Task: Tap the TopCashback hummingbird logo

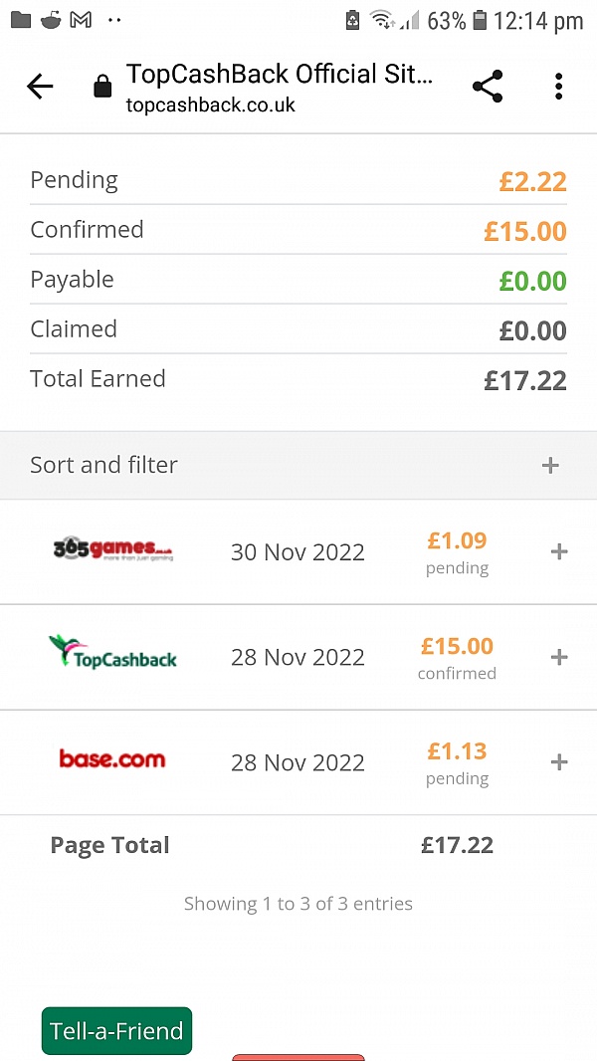Action: click(x=112, y=653)
